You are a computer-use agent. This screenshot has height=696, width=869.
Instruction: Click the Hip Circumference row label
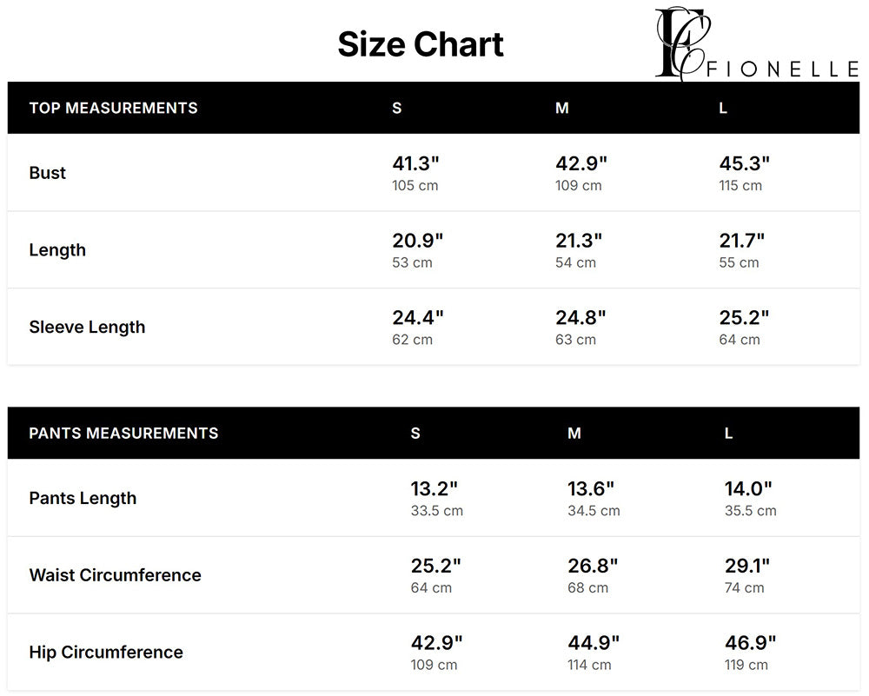tap(106, 653)
